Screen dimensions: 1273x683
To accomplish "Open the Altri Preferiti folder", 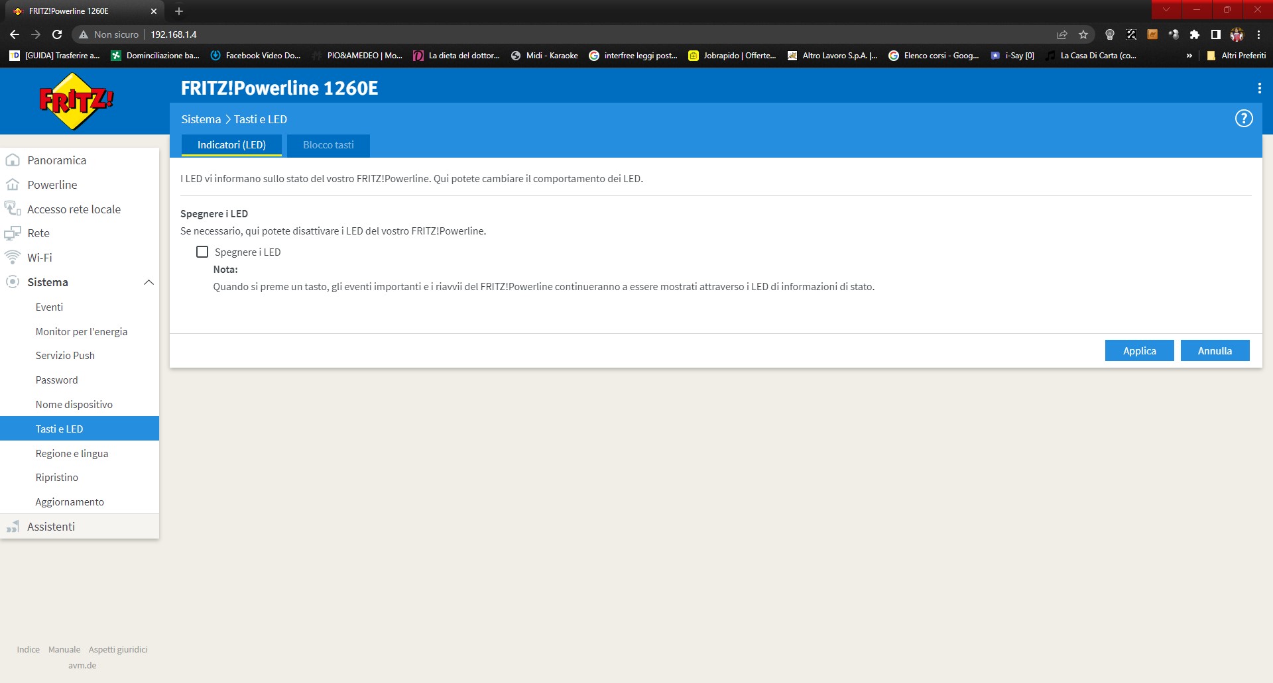I will tap(1236, 56).
